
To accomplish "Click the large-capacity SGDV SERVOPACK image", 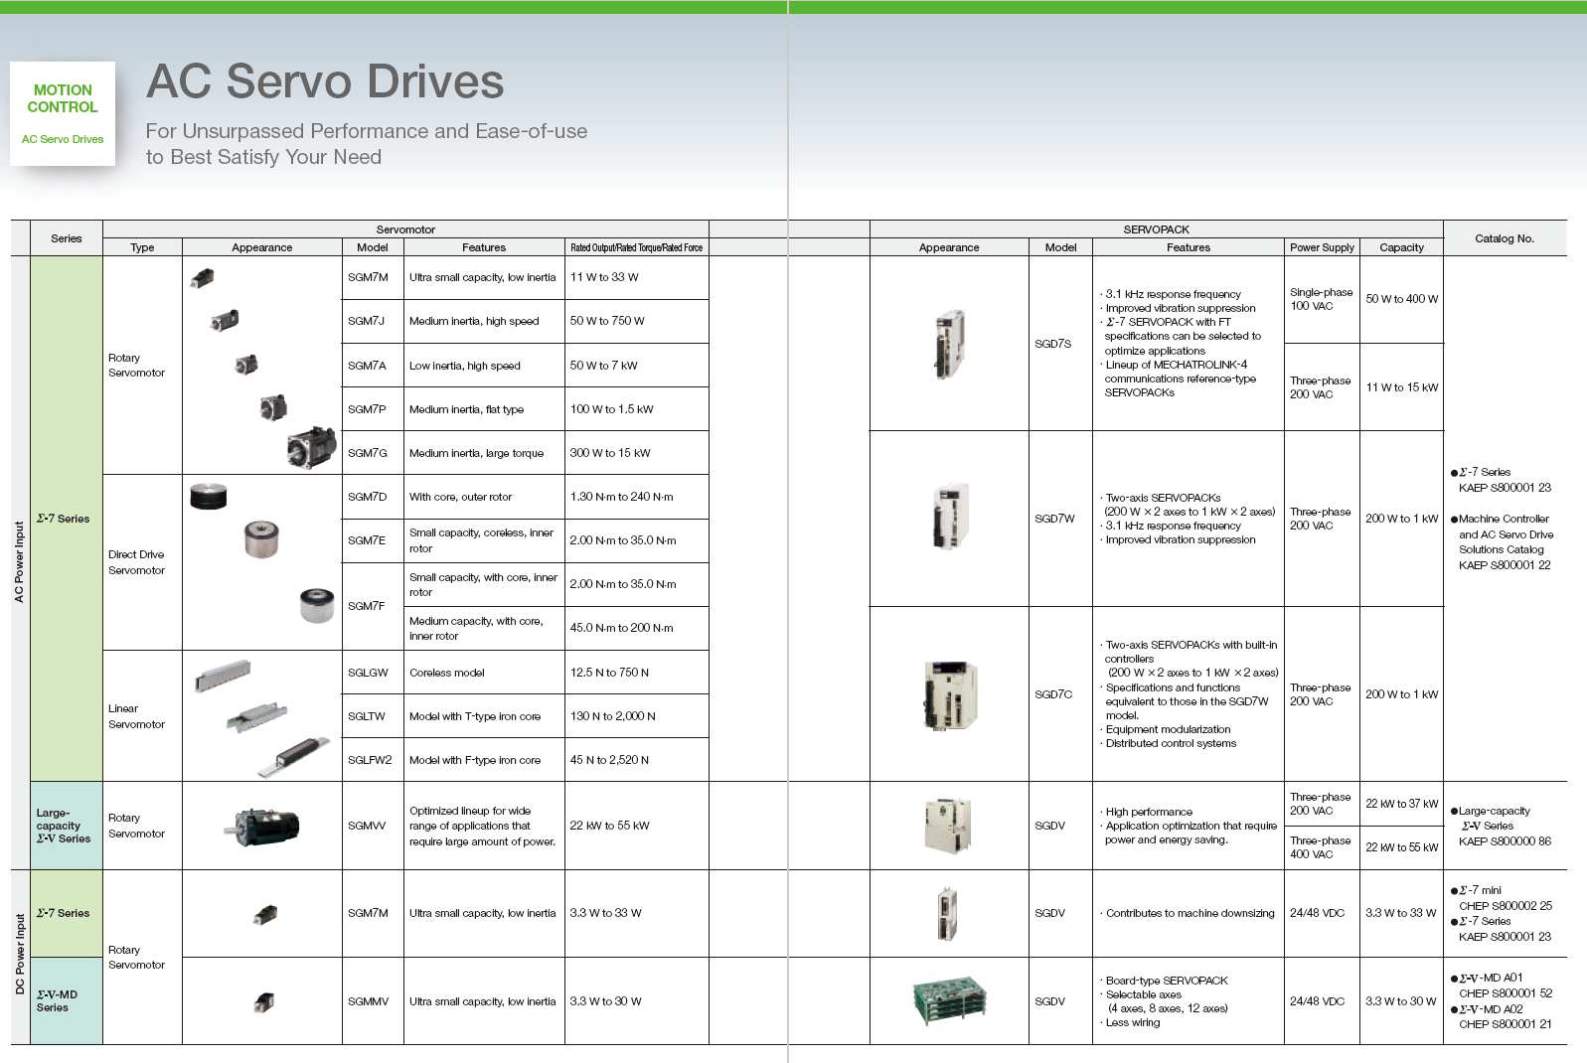I will tap(948, 826).
